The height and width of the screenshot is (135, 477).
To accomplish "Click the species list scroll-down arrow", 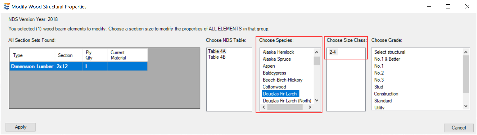I will (x=317, y=100).
